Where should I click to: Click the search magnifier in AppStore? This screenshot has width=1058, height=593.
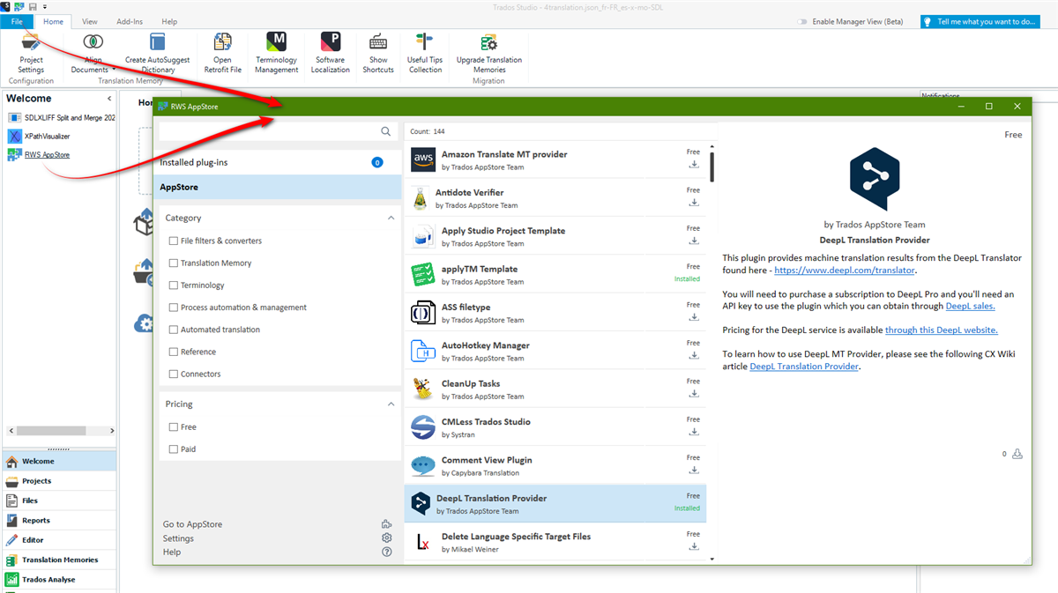(x=386, y=131)
